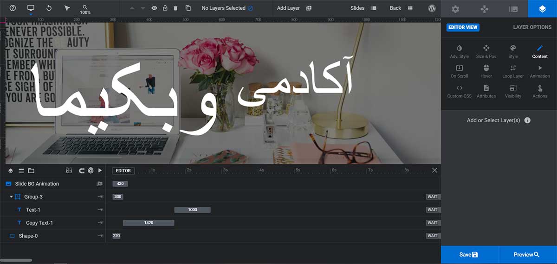557x264 pixels.
Task: Open Size & Pos layer options
Action: click(486, 51)
